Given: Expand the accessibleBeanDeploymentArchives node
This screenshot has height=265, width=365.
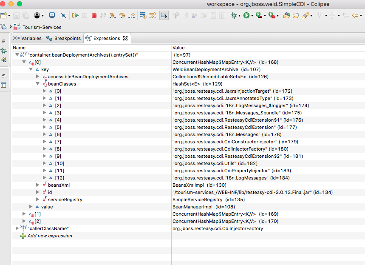Looking at the screenshot, I should 38,77.
